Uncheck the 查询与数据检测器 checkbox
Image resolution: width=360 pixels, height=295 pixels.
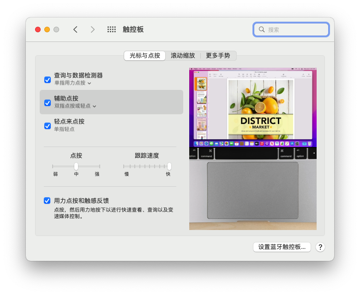pyautogui.click(x=48, y=80)
